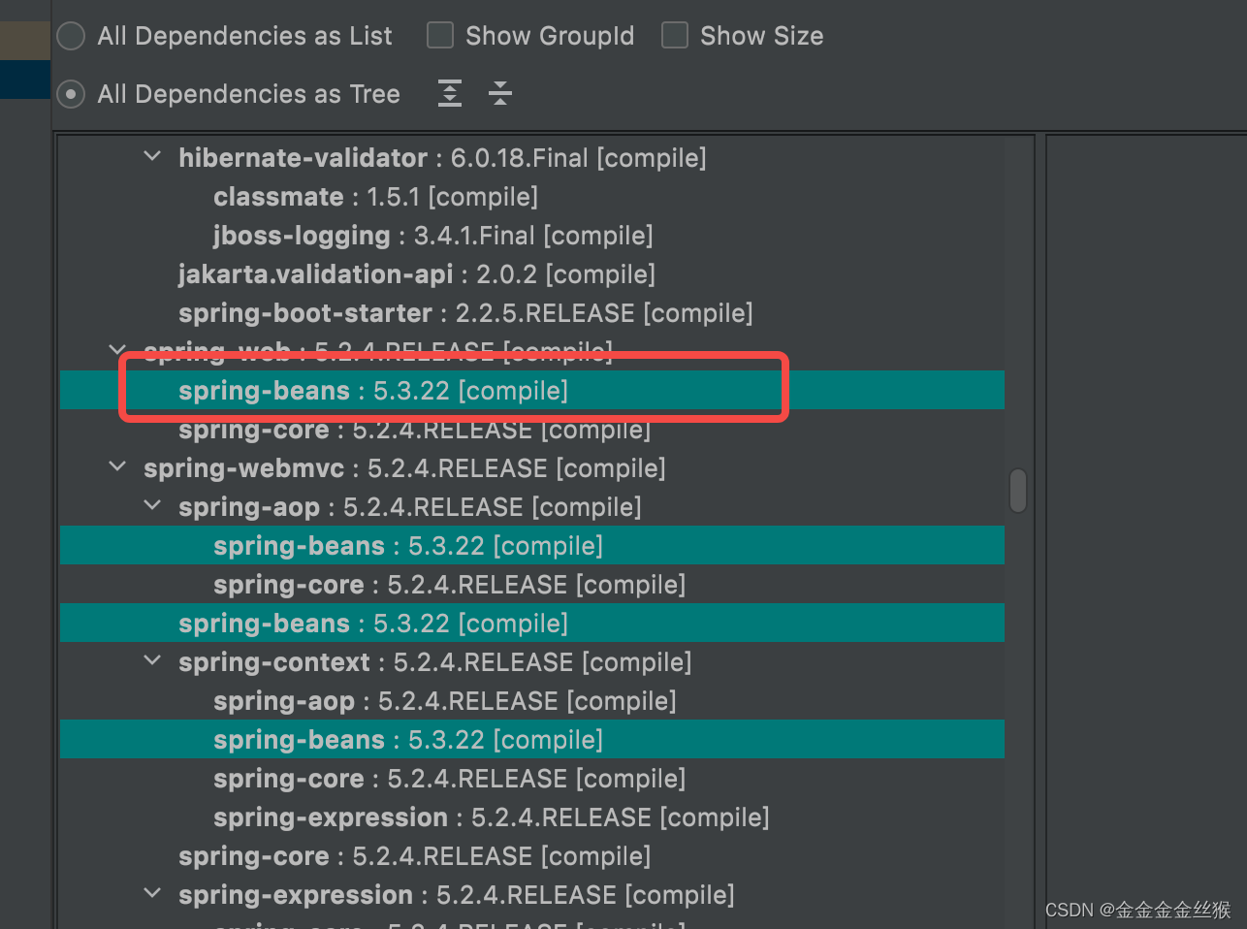Select spring-beans 5.3.22 nested under expanded spring-aop
This screenshot has width=1247, height=929.
[531, 546]
